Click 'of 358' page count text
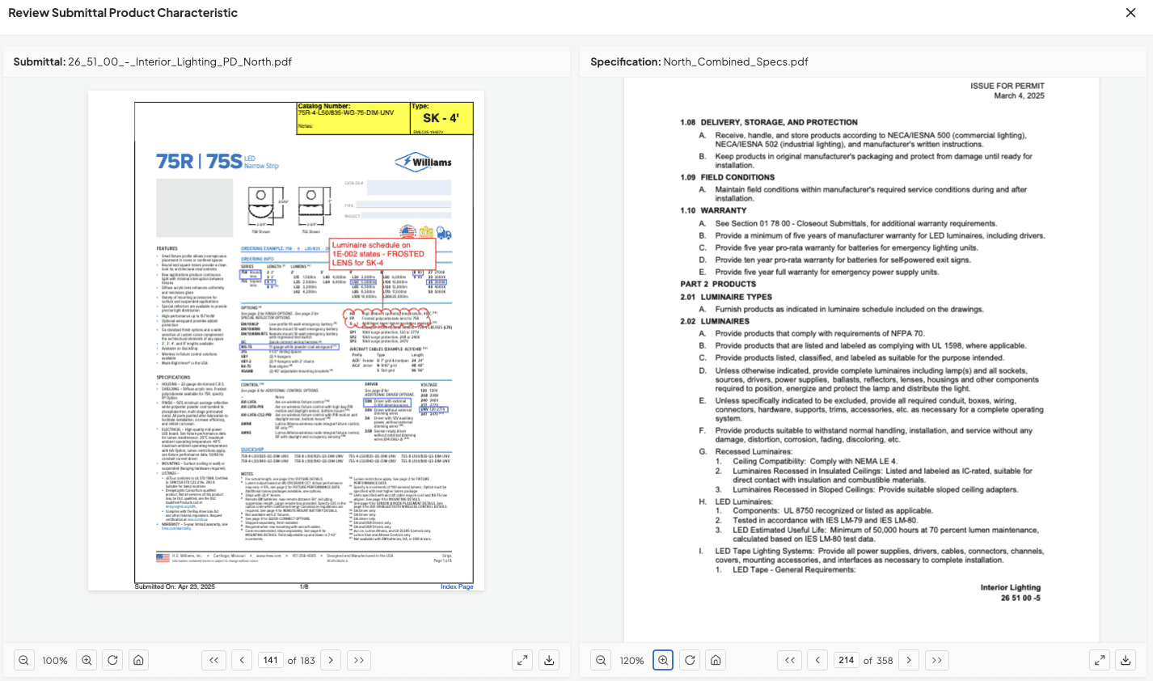The height and width of the screenshot is (681, 1153). pyautogui.click(x=878, y=661)
